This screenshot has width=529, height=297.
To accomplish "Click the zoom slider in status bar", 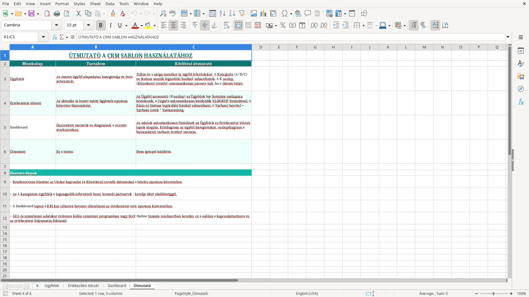I will pyautogui.click(x=493, y=293).
